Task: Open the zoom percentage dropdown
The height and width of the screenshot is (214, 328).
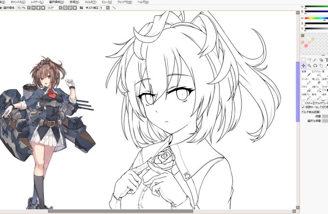Action: pyautogui.click(x=28, y=8)
